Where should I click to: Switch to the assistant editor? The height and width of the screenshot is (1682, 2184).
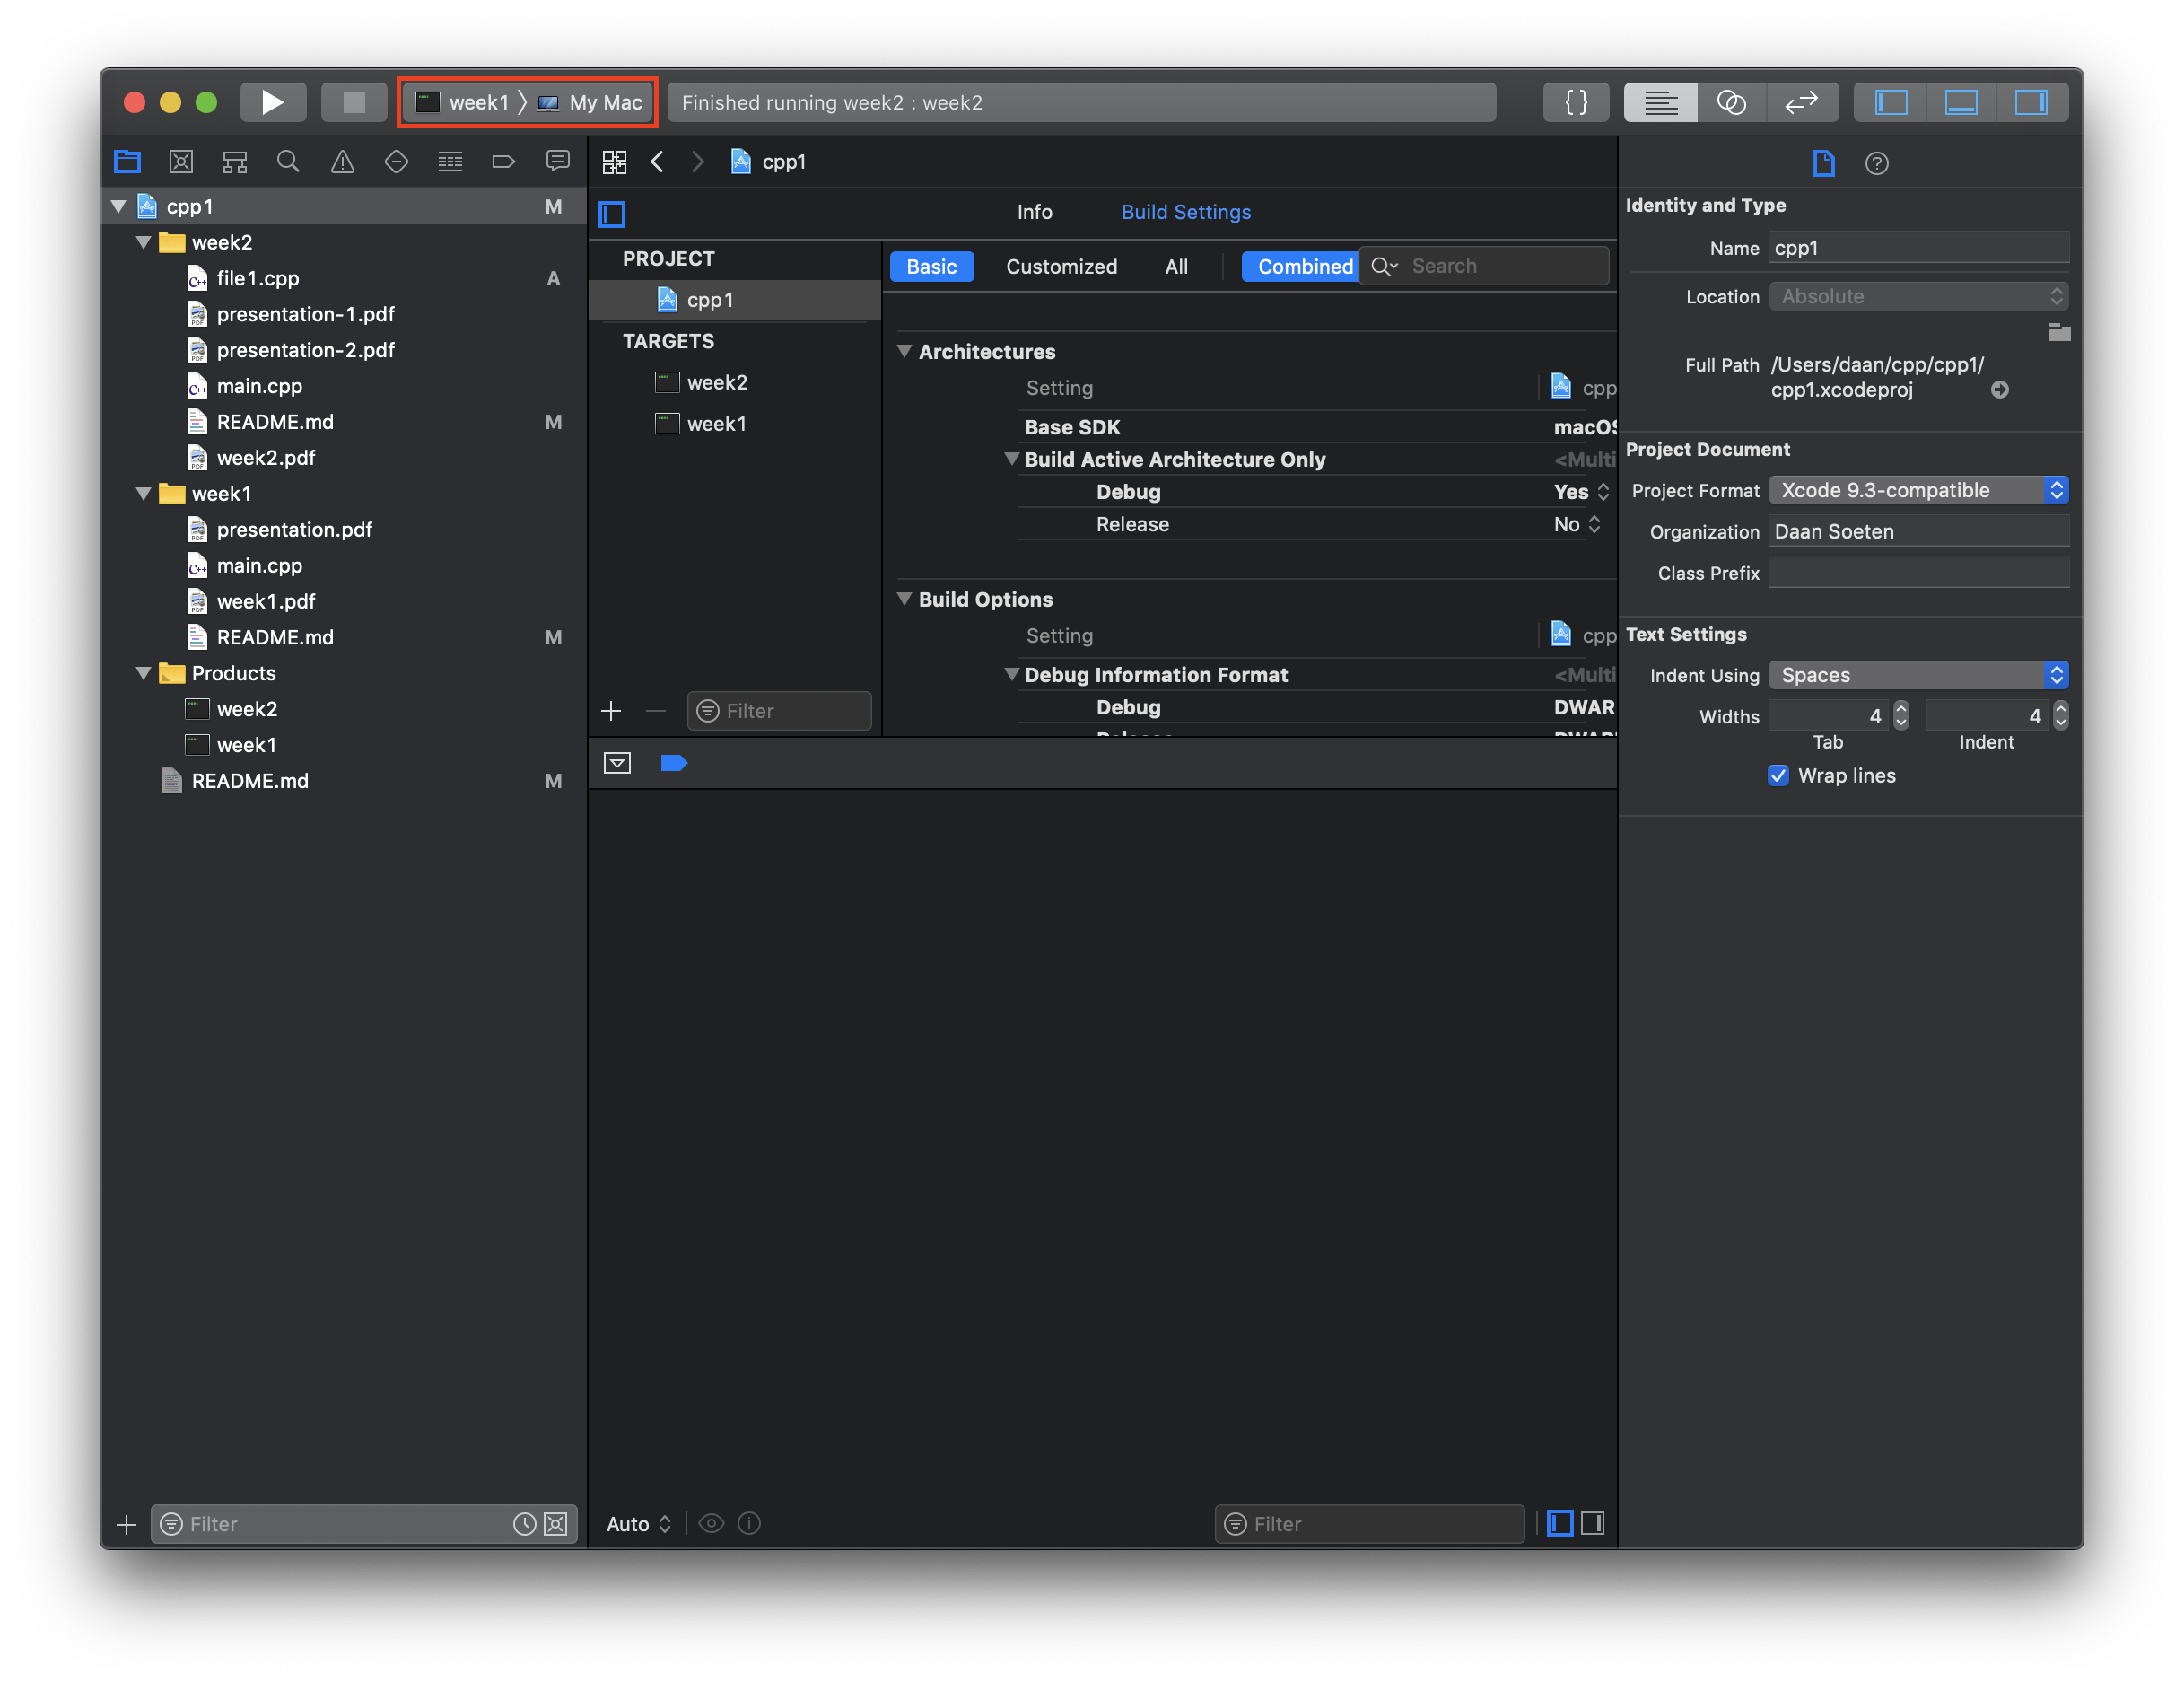point(1730,102)
